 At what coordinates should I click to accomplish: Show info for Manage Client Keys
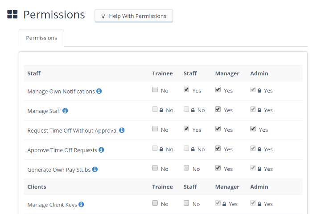coord(81,204)
